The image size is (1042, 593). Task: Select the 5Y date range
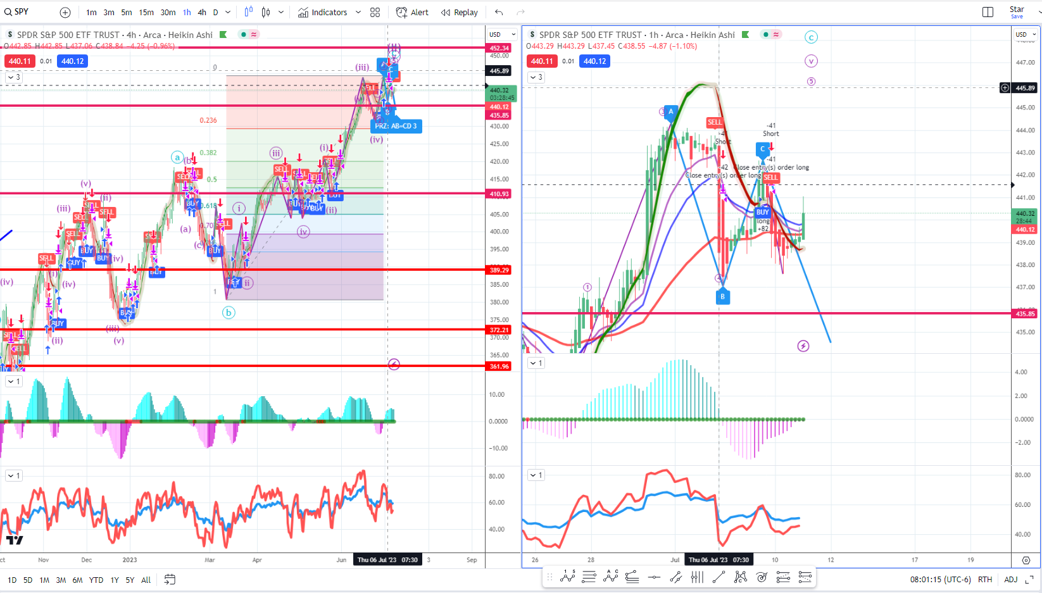click(130, 580)
